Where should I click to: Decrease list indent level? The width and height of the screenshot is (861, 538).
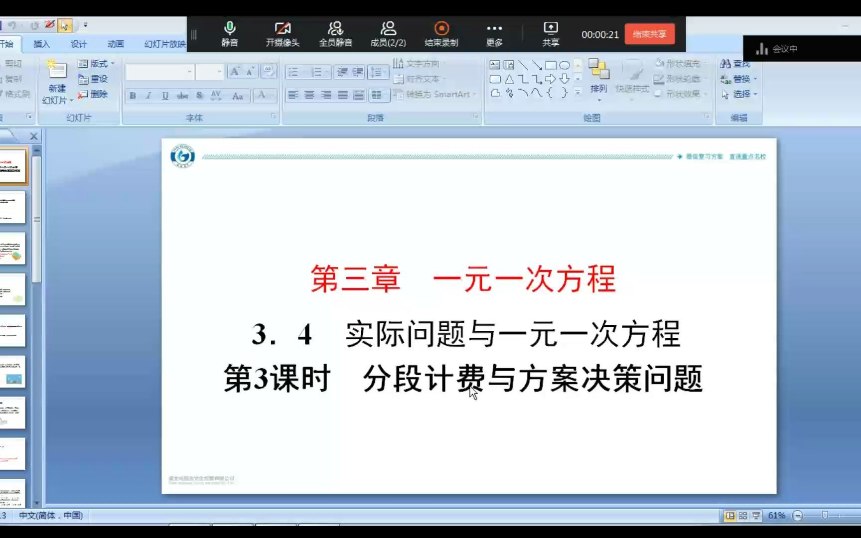(x=342, y=72)
